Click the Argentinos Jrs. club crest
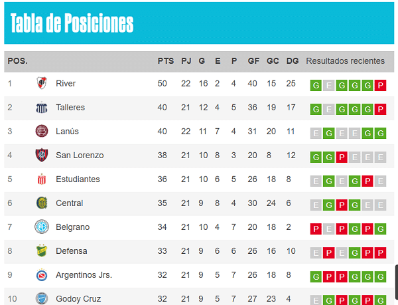Screen dimensions: 398x305 (42, 274)
